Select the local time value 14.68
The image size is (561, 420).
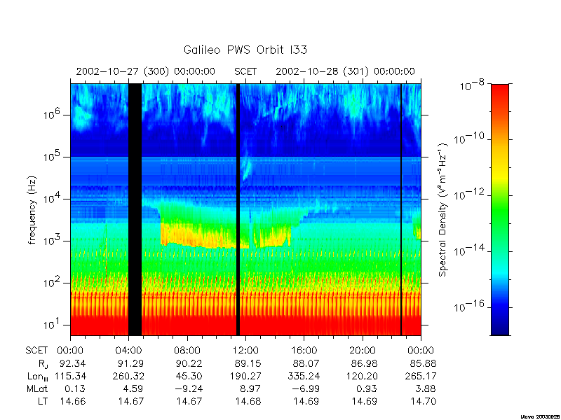click(248, 401)
